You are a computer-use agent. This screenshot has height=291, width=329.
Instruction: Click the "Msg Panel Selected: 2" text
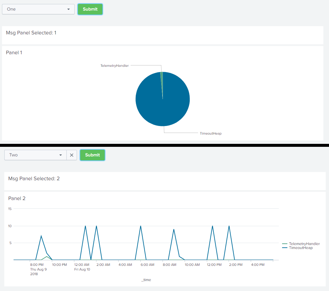point(34,179)
